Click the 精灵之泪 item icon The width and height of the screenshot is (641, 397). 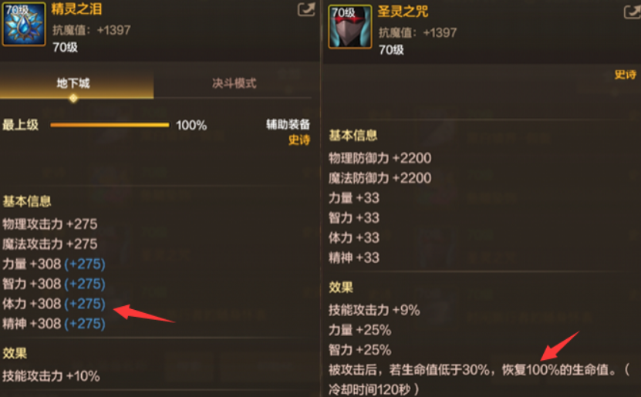tap(24, 23)
